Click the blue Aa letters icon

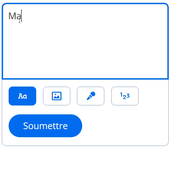(x=22, y=96)
